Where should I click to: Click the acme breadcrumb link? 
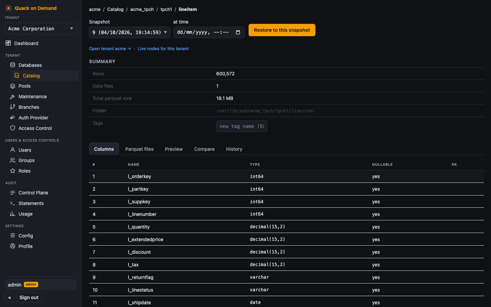click(95, 9)
